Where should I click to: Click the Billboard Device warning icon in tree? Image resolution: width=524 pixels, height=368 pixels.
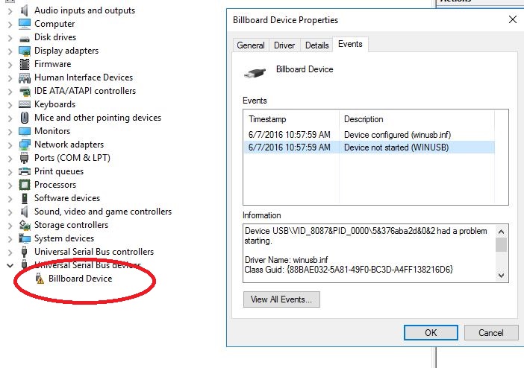pos(40,279)
